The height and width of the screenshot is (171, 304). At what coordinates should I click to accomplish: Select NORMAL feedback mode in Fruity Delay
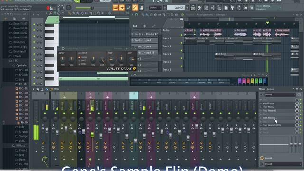coord(79,57)
